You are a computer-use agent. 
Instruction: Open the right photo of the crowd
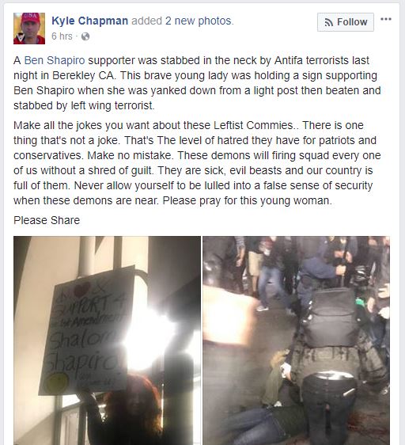pyautogui.click(x=296, y=340)
